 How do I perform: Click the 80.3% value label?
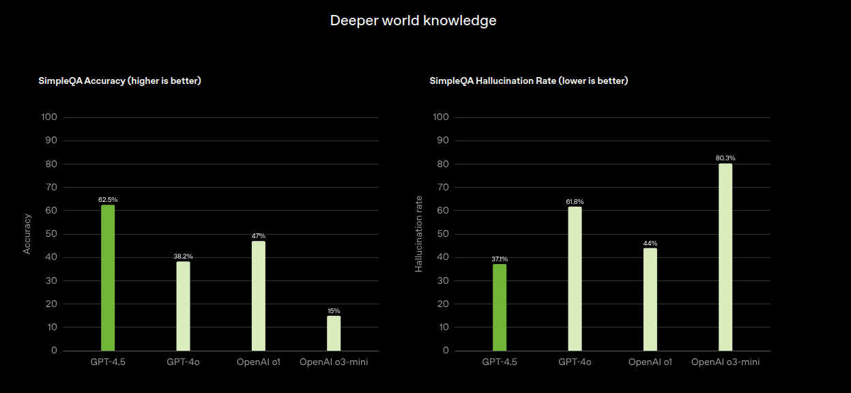(x=725, y=158)
